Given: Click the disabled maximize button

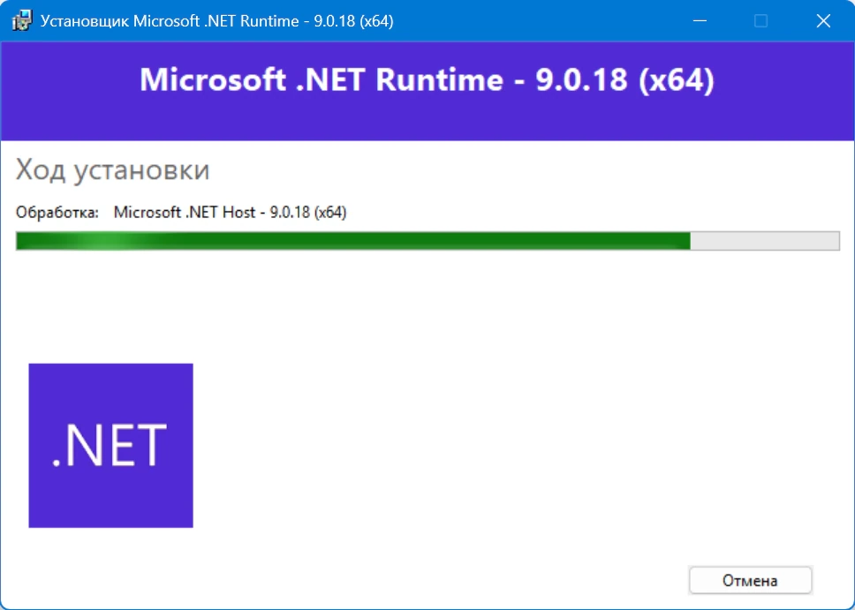Looking at the screenshot, I should click(x=760, y=21).
